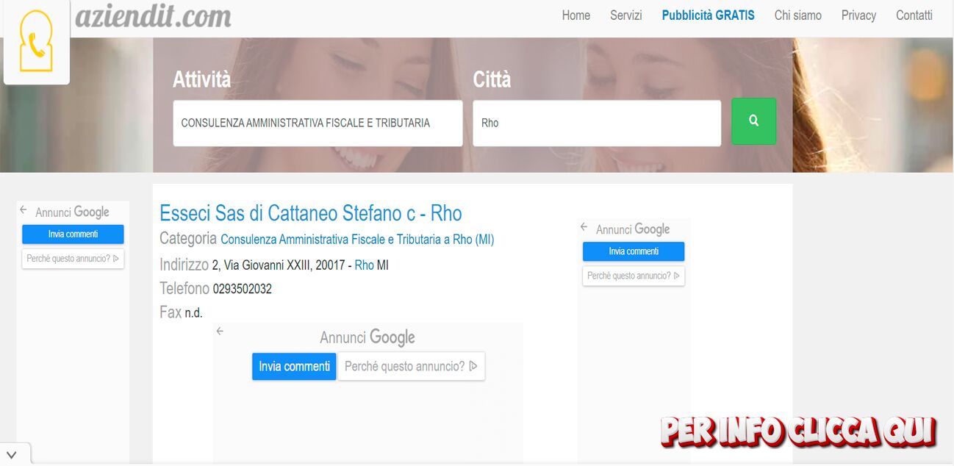Image resolution: width=954 pixels, height=466 pixels.
Task: Click back arrow in large center ad
Action: coord(220,331)
